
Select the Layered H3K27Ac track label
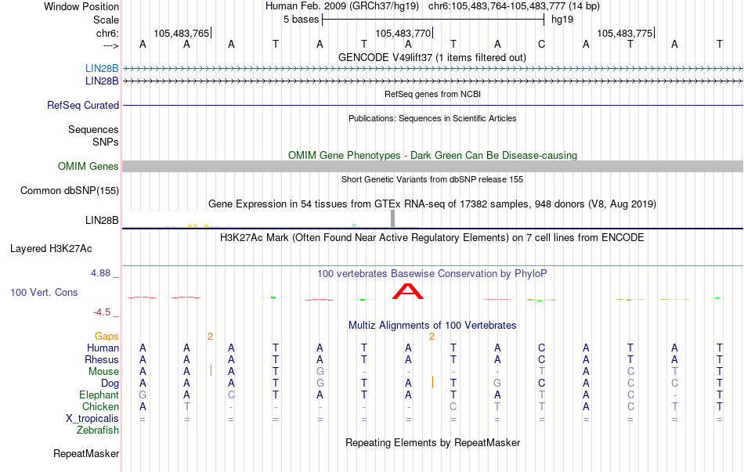[51, 249]
